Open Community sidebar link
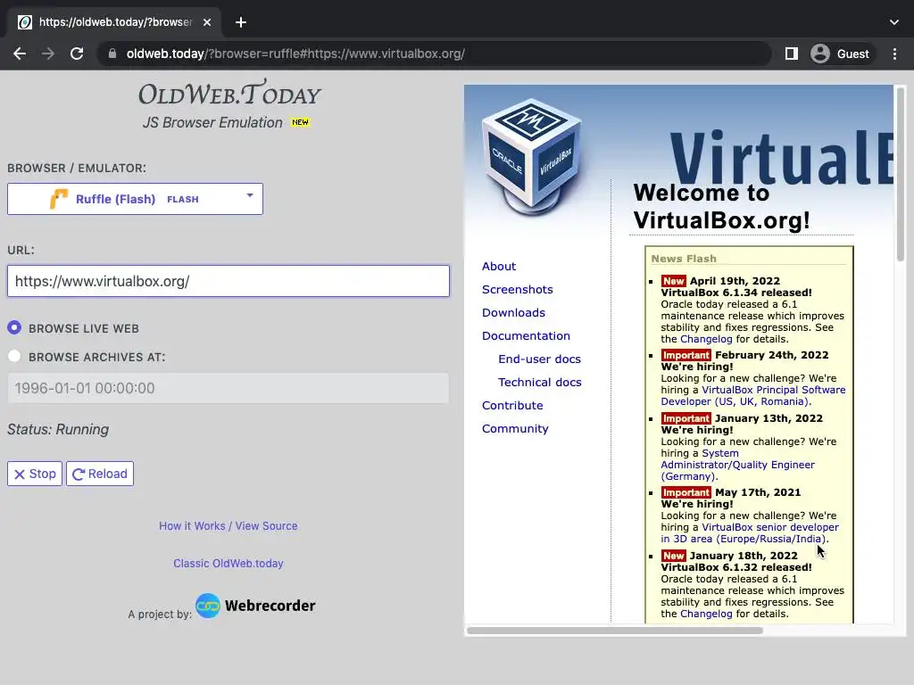 pos(515,429)
